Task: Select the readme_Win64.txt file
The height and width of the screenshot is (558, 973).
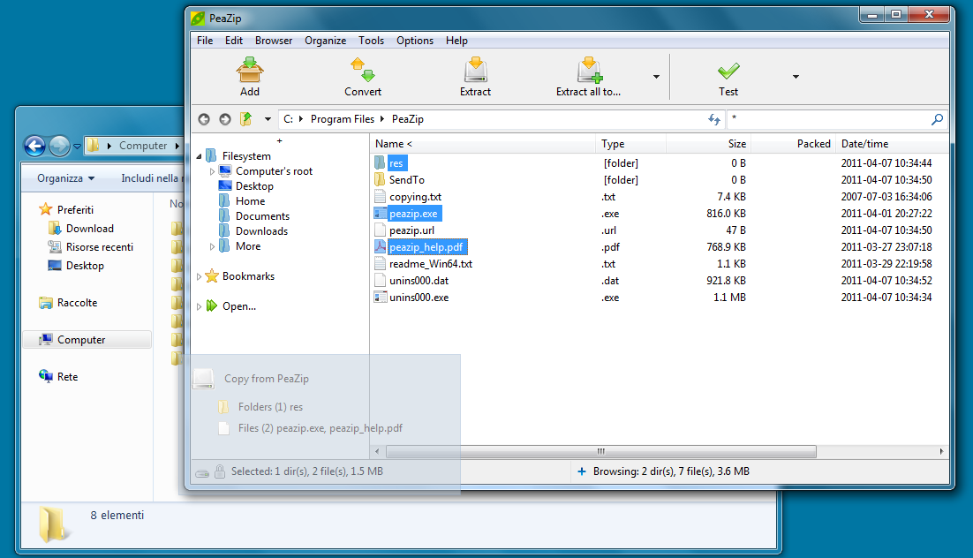Action: [x=431, y=264]
